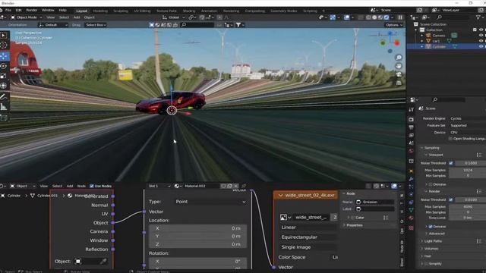Click the viewport pan hand icon
Screen dimensions: 486x273
[x=399, y=66]
